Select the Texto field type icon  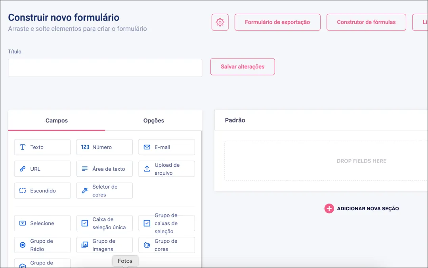point(23,147)
